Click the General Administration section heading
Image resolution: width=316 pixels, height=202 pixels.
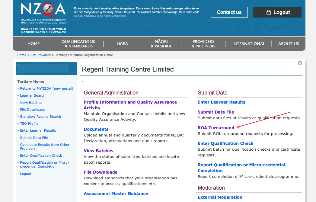[111, 93]
